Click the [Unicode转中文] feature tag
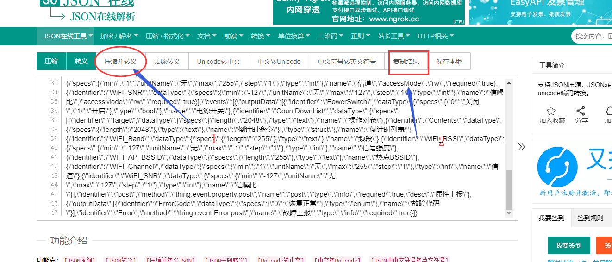This screenshot has height=262, width=612. (281, 260)
